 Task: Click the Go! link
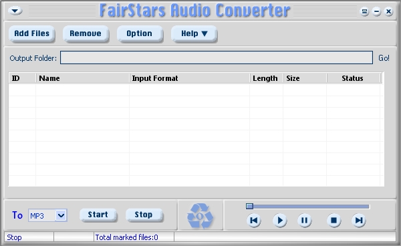[384, 58]
